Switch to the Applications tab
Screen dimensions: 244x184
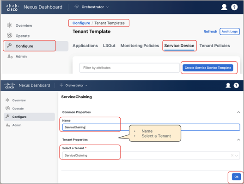tap(85, 45)
